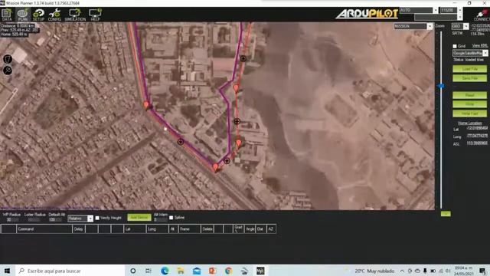Click the home Lat value field
Viewport: 490px width, 276px height.
(x=477, y=128)
